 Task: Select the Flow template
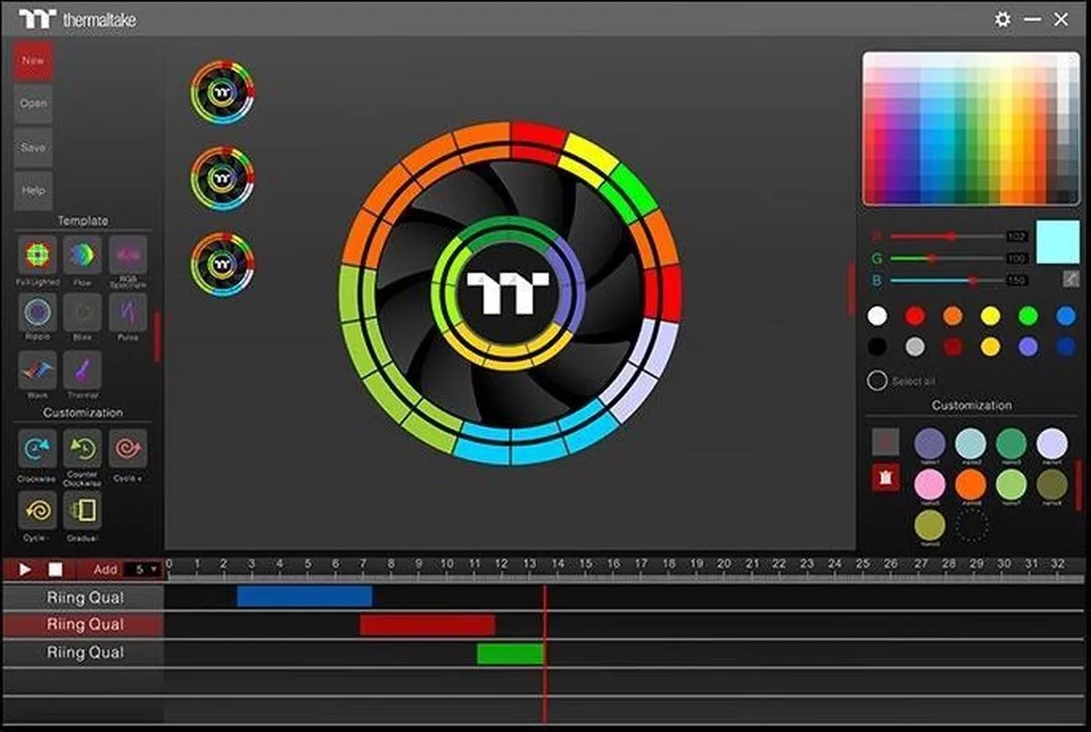click(x=83, y=255)
